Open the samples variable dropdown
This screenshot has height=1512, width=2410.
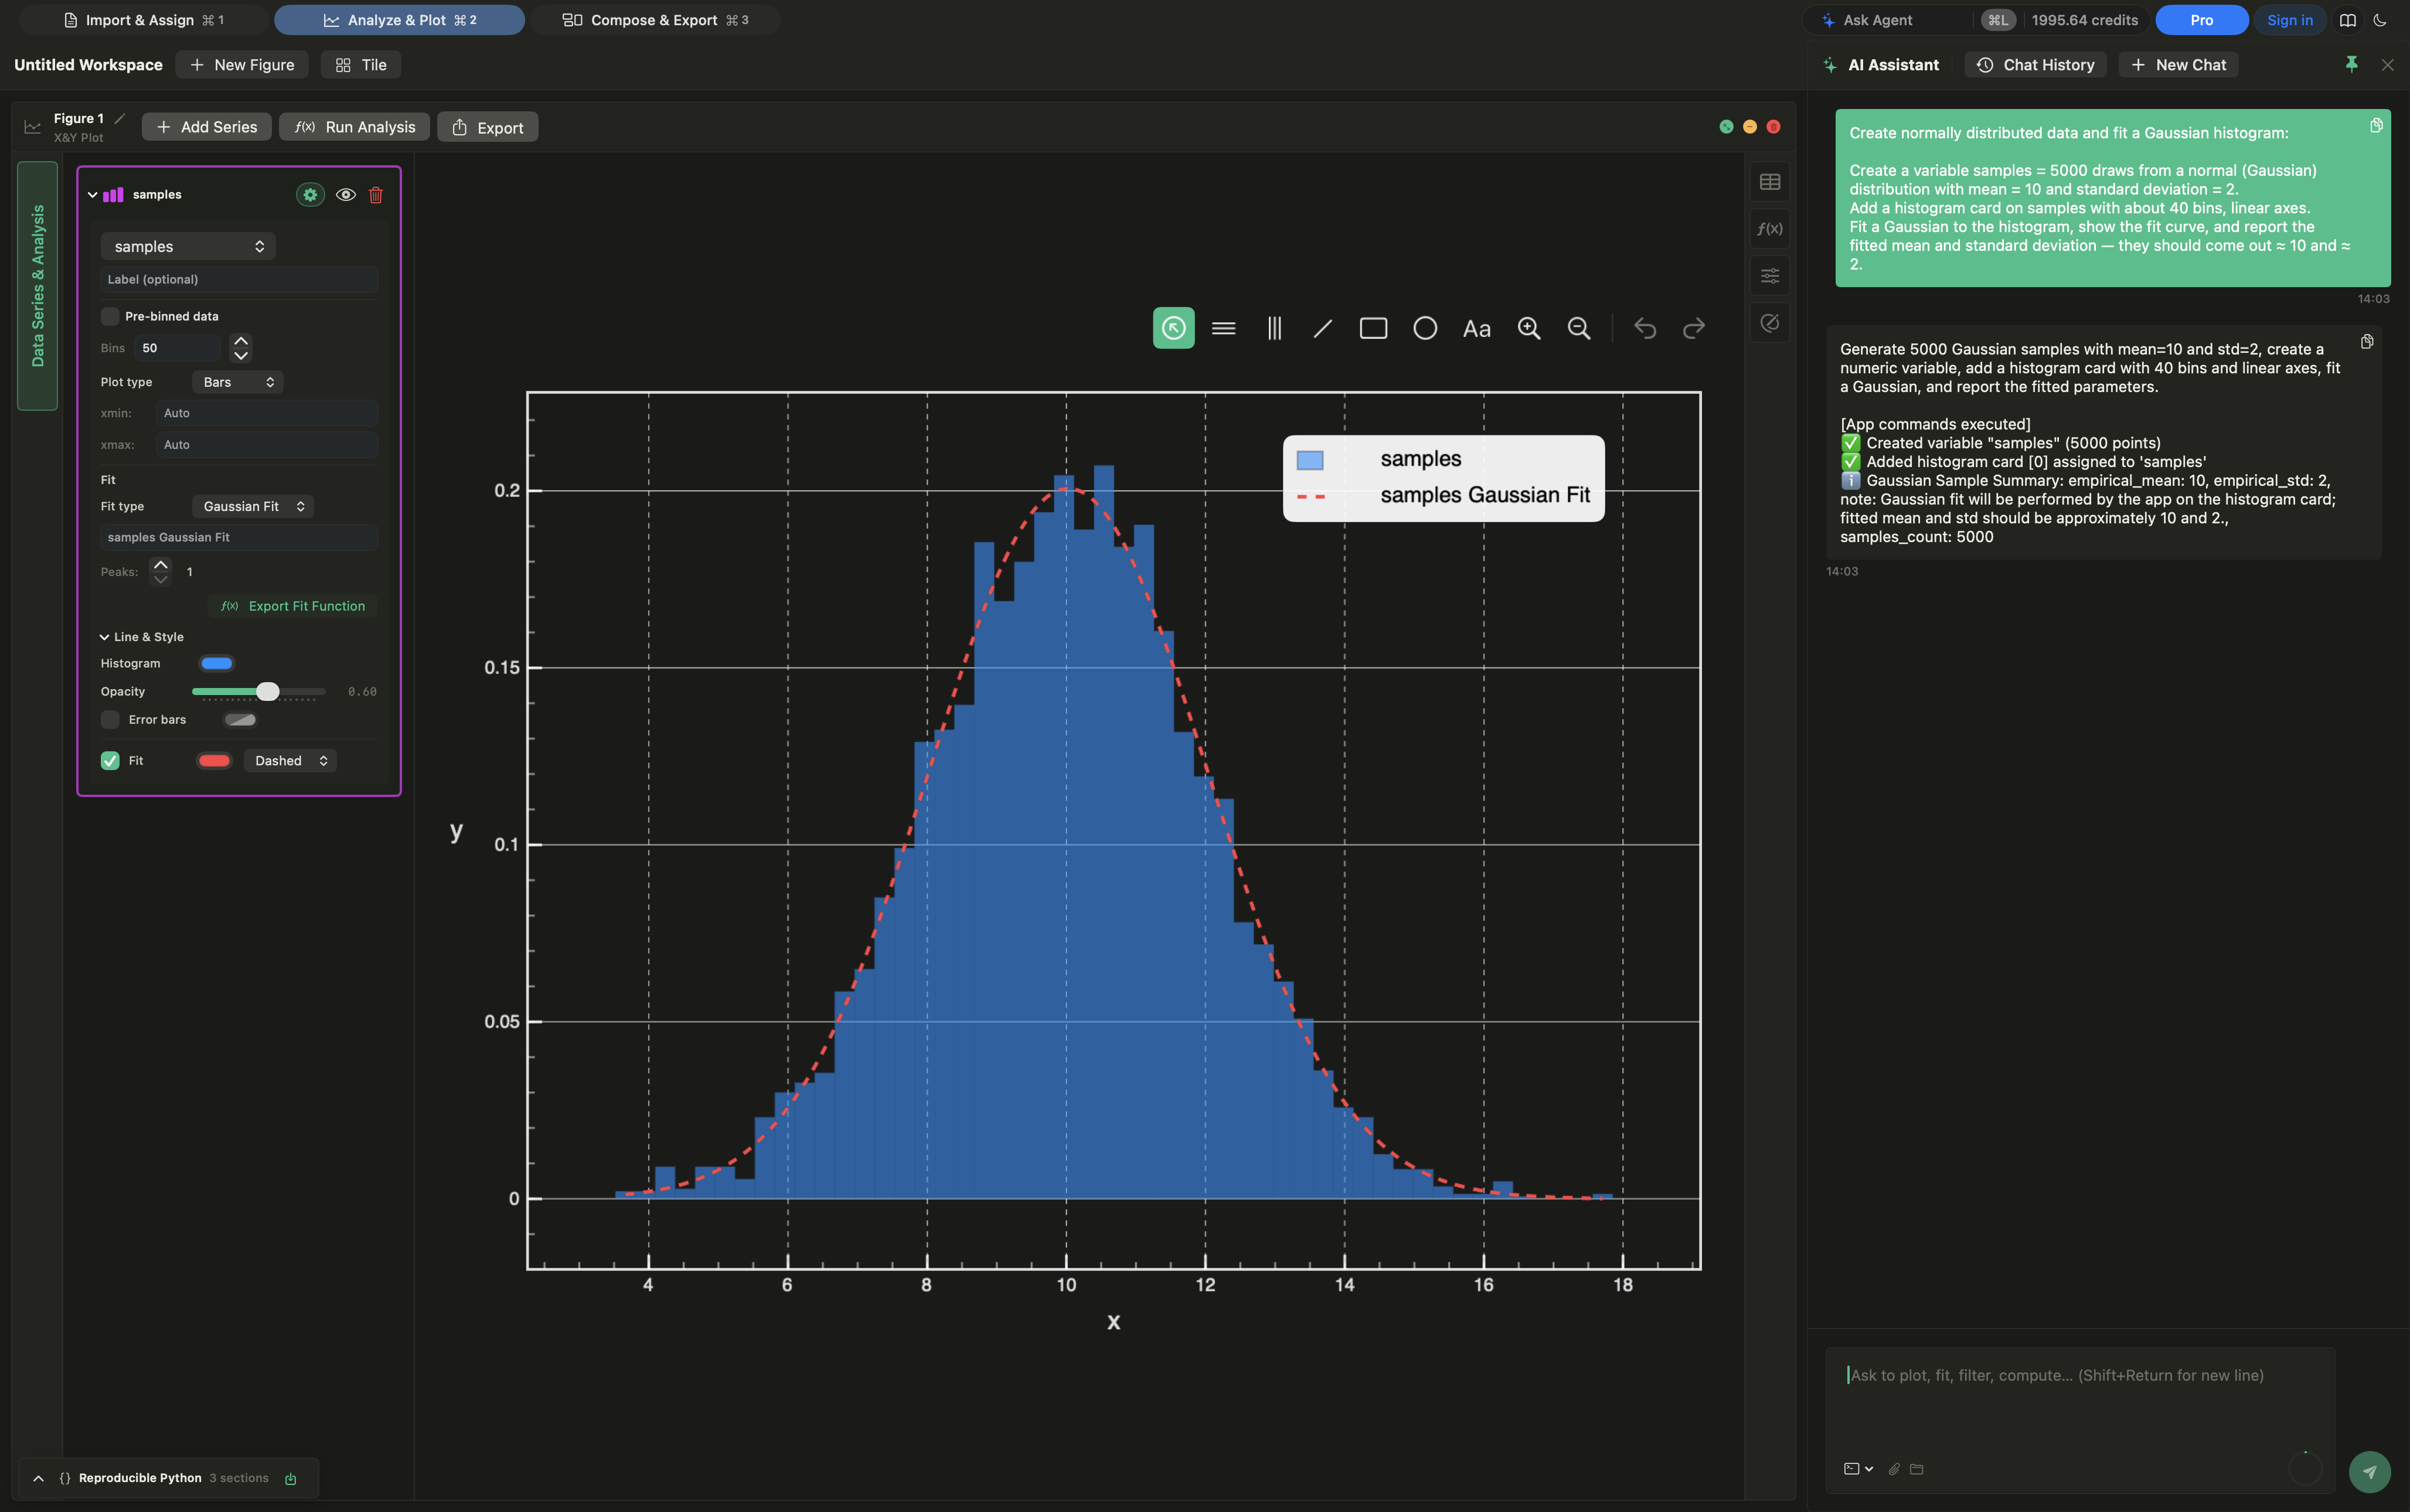pyautogui.click(x=188, y=246)
